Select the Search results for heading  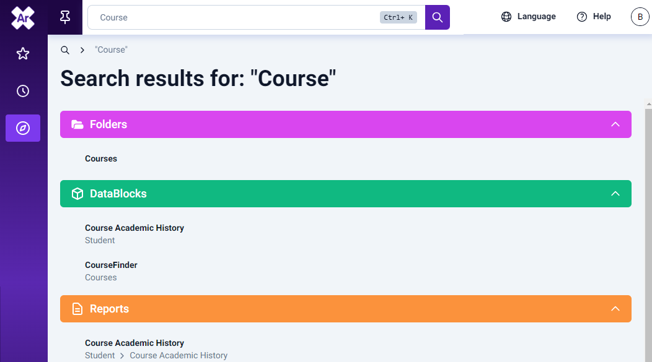(198, 79)
